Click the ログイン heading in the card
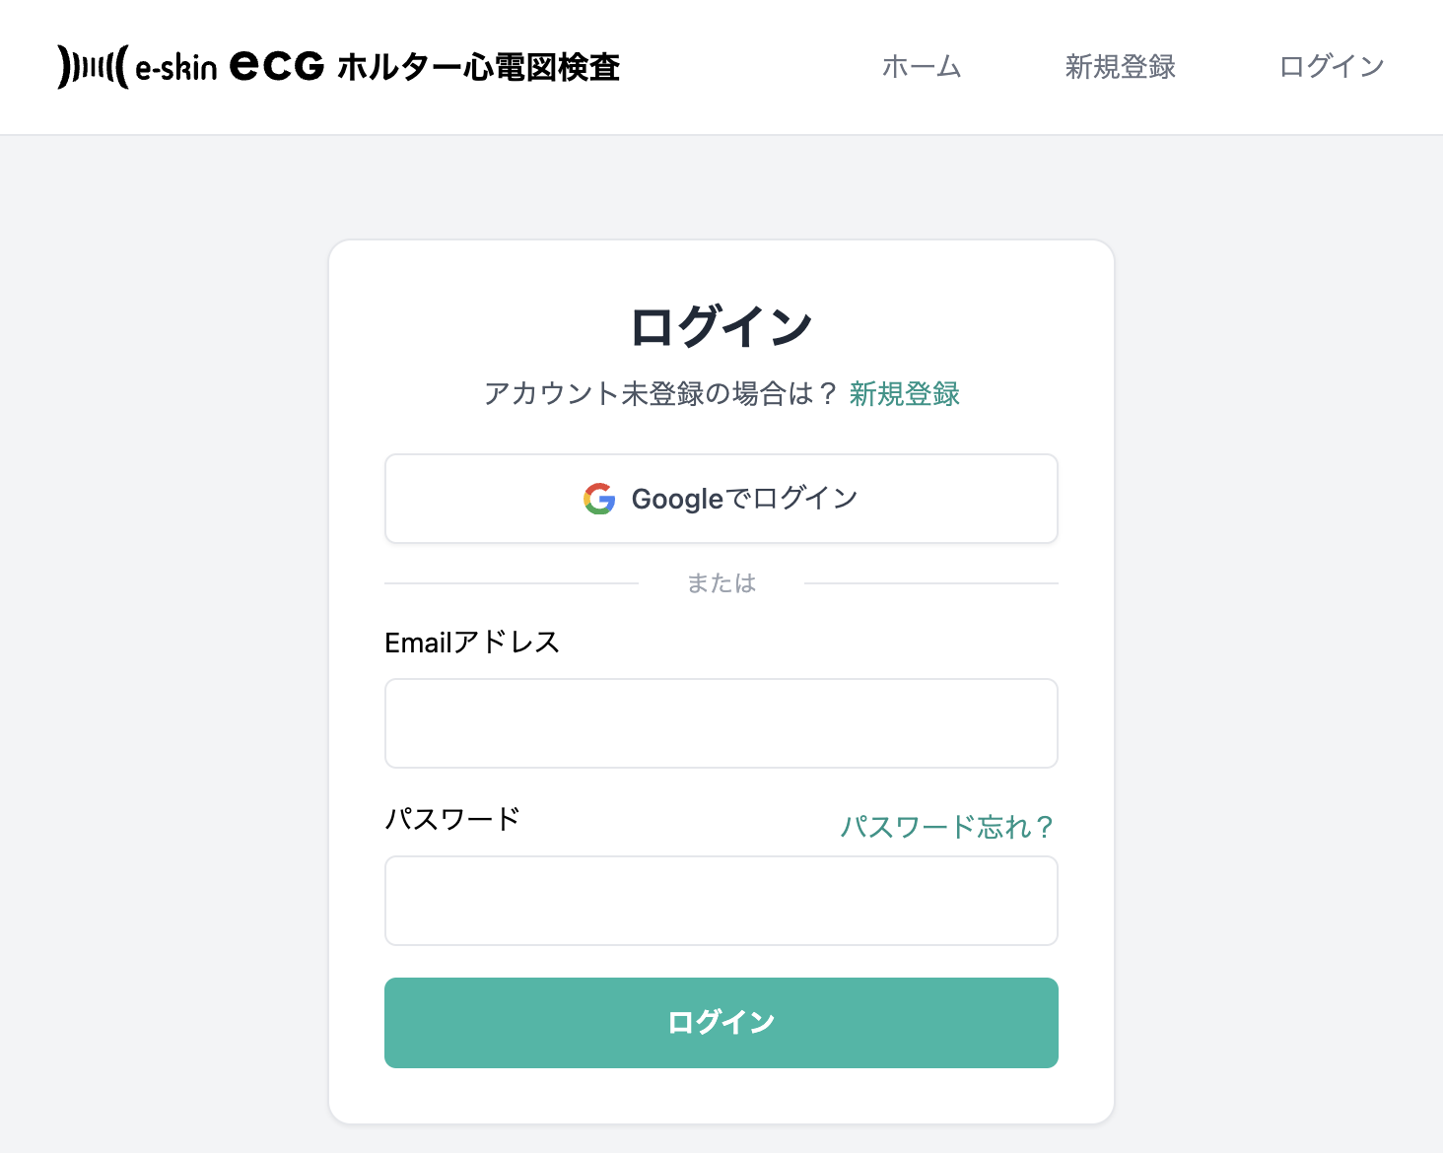 point(721,322)
